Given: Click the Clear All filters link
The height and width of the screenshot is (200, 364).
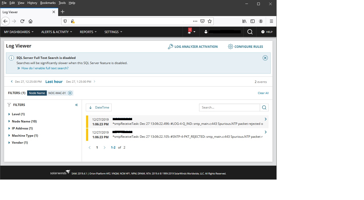Looking at the screenshot, I should coord(263,93).
